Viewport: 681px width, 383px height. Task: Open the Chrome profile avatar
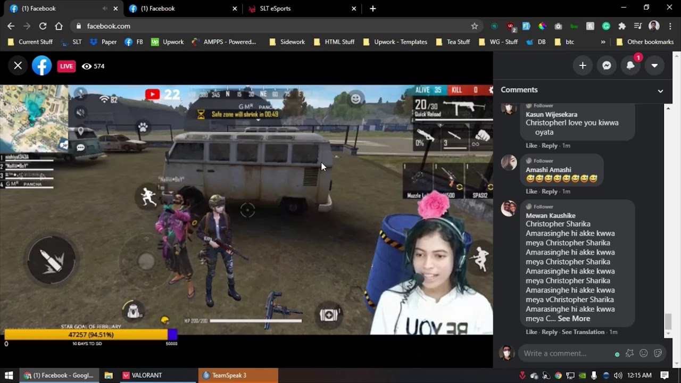click(654, 26)
